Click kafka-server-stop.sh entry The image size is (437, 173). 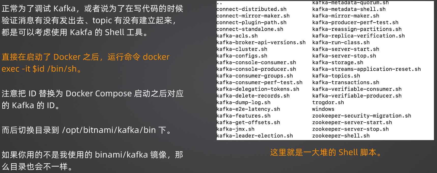[344, 56]
